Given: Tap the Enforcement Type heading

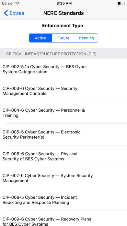Looking at the screenshot, I should tap(63, 26).
